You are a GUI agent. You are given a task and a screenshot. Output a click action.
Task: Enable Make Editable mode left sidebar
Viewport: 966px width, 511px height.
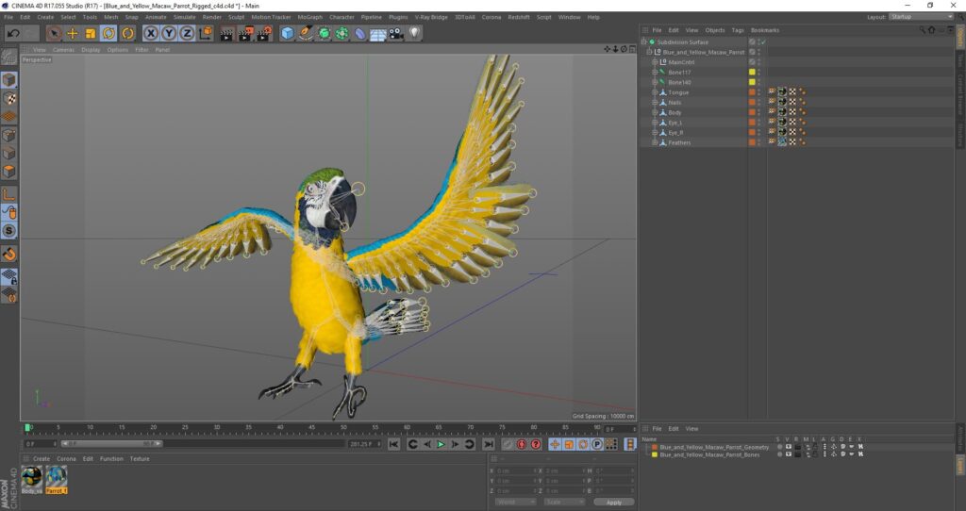[x=8, y=58]
